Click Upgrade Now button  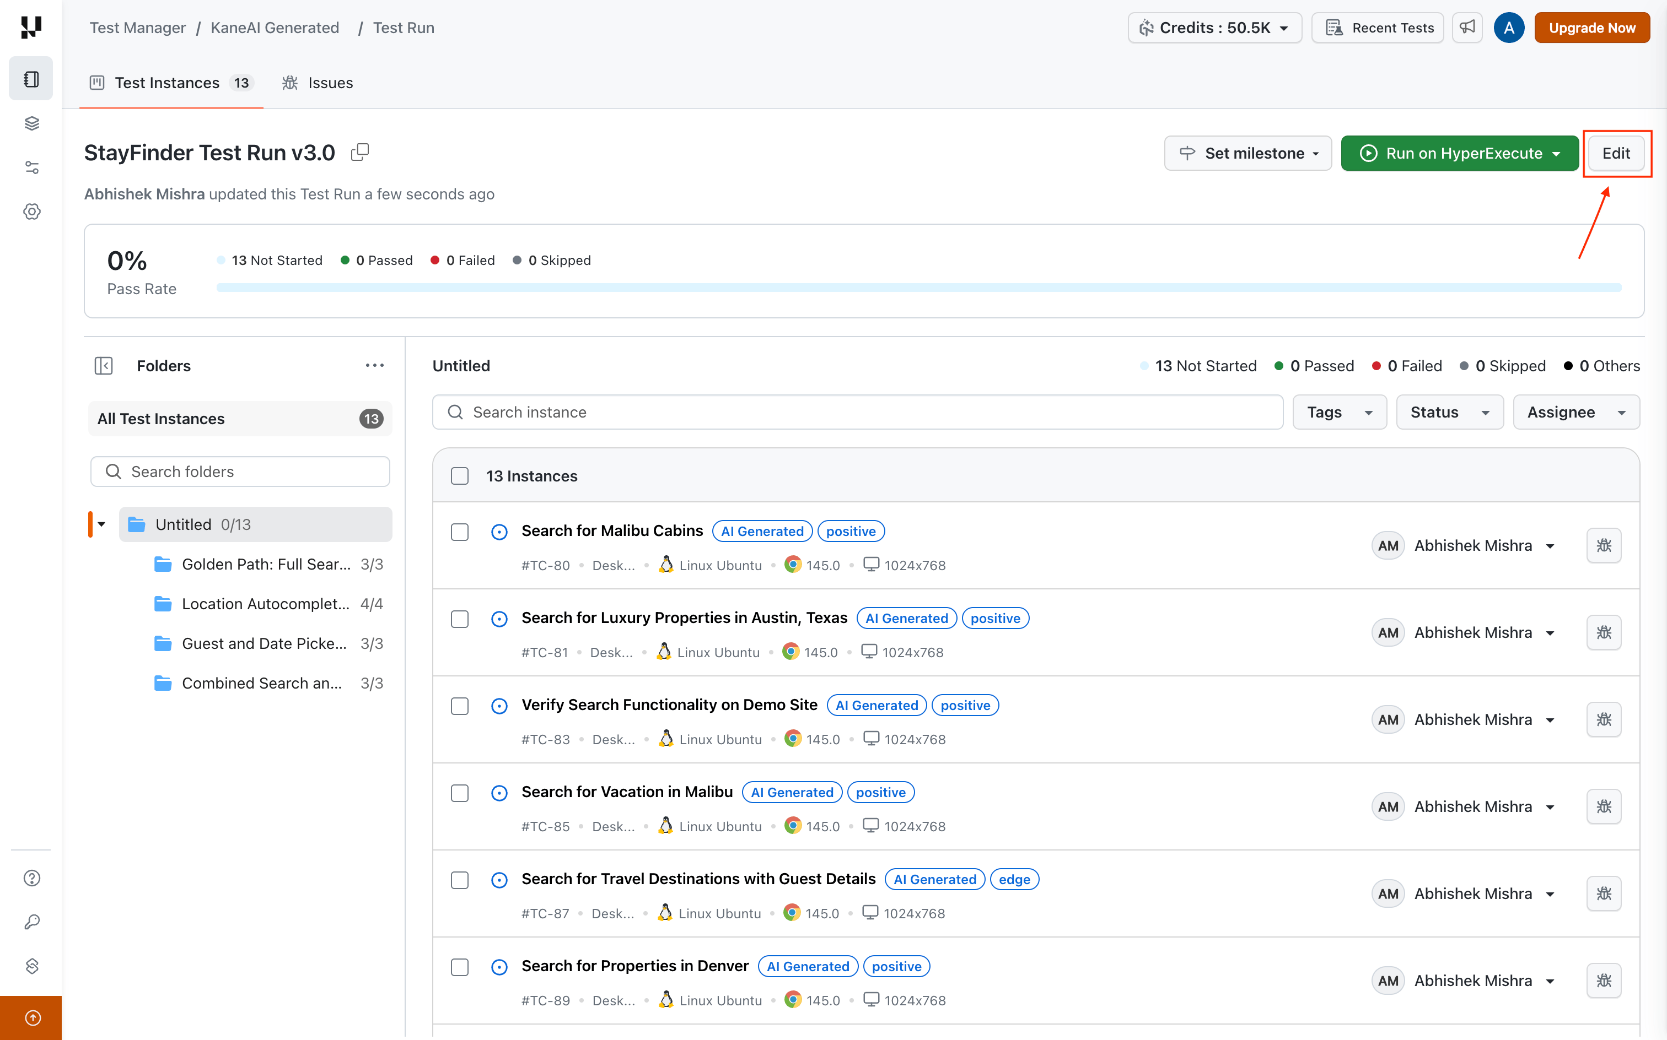click(1591, 28)
